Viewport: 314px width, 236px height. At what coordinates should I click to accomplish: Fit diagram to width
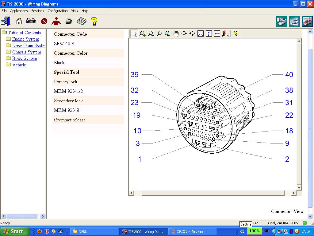[x=217, y=34]
